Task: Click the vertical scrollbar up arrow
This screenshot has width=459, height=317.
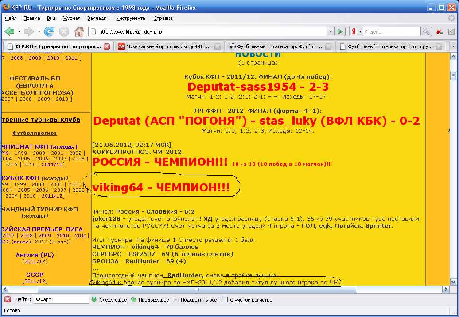Action: pyautogui.click(x=453, y=57)
